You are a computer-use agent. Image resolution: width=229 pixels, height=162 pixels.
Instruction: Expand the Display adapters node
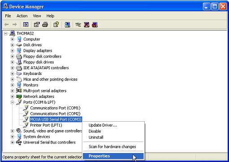pos(13,51)
